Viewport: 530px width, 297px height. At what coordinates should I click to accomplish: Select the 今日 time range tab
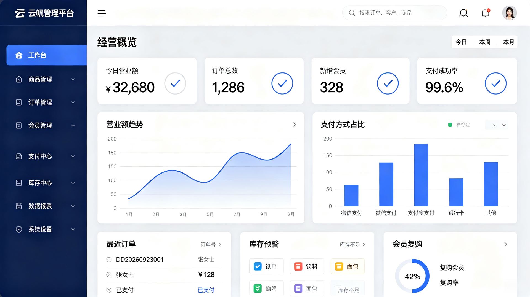click(461, 42)
